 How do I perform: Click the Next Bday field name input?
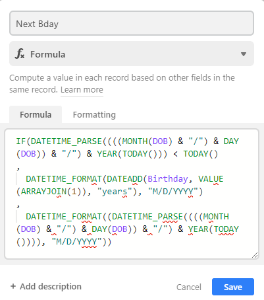click(132, 23)
